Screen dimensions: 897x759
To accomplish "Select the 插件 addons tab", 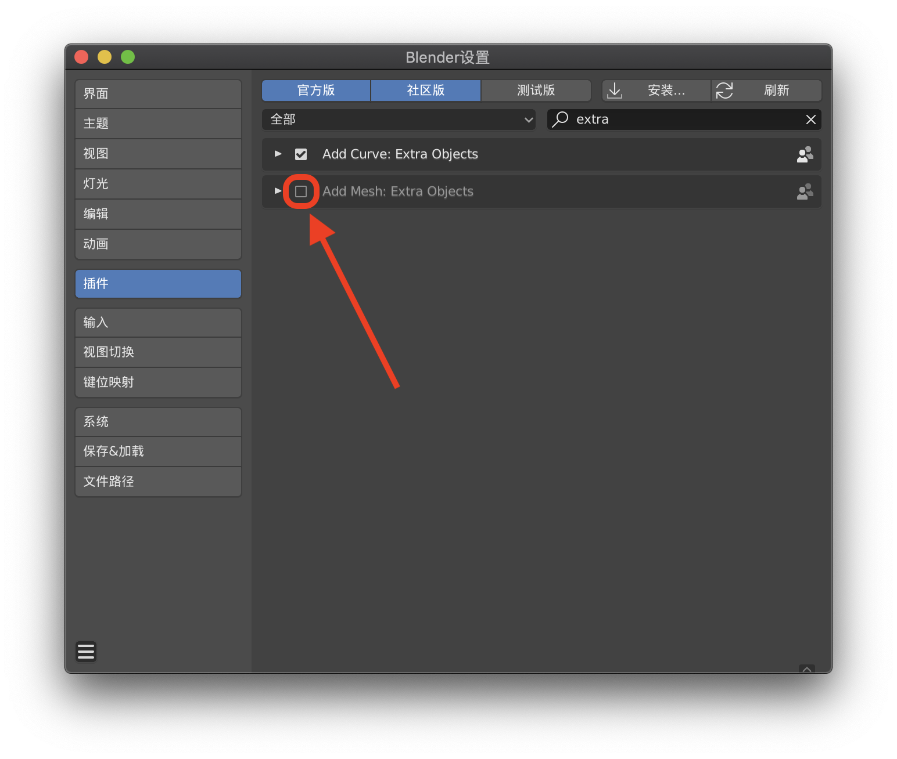I will 158,284.
